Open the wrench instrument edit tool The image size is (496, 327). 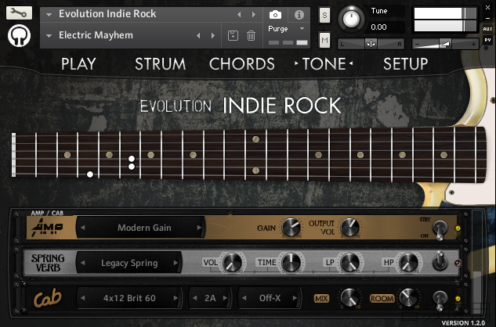pos(19,13)
